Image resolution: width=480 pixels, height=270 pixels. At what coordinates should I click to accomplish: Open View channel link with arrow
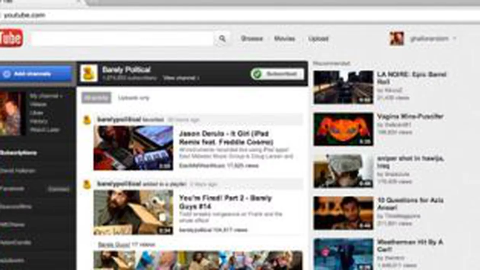click(181, 78)
